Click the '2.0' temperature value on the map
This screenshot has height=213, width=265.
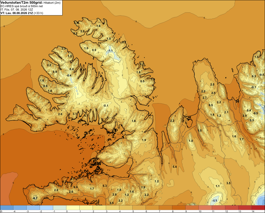[x=56, y=190]
